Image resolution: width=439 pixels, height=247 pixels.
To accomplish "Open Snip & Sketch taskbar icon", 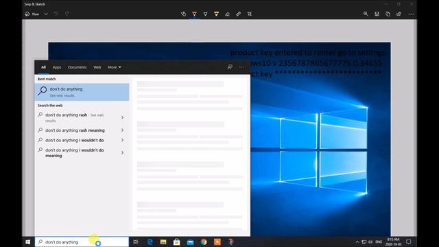I will click(231, 242).
